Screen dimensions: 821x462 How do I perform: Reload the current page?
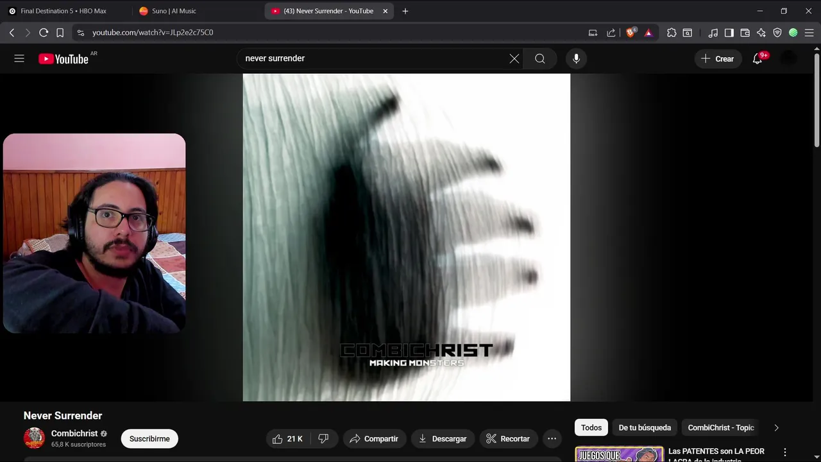point(44,32)
